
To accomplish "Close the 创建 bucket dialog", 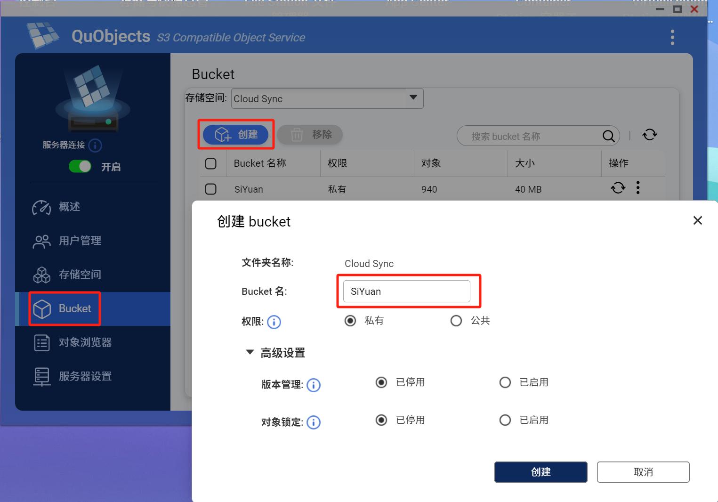I will tap(698, 220).
